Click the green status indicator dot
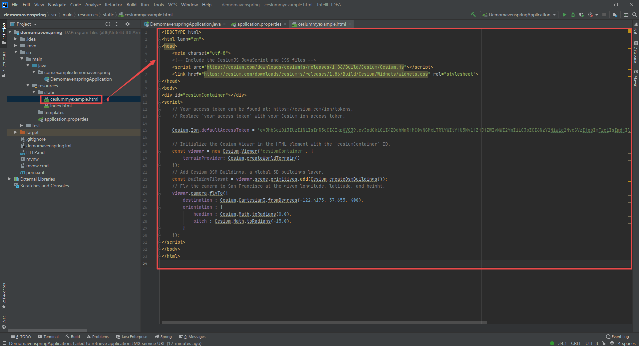 click(x=552, y=343)
